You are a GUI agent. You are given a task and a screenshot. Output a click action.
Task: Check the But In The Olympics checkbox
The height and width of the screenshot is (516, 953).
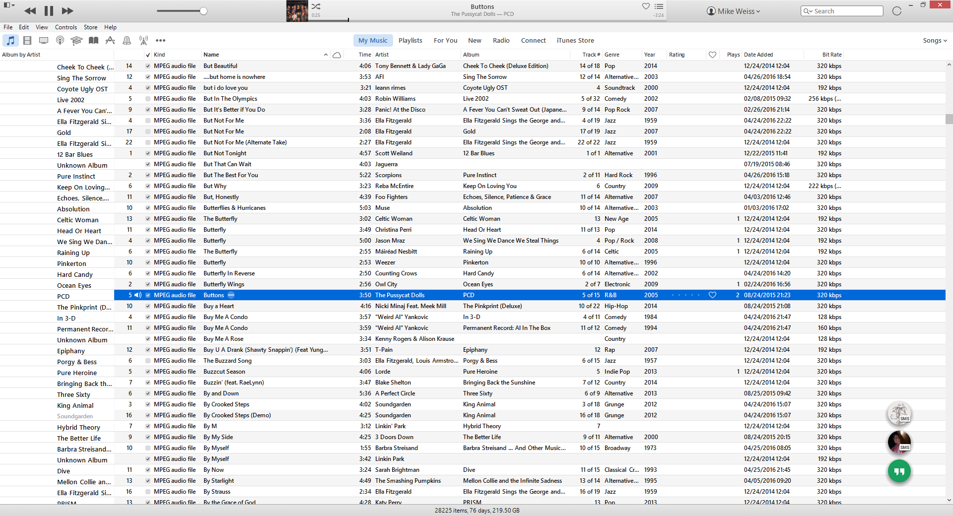click(x=148, y=99)
